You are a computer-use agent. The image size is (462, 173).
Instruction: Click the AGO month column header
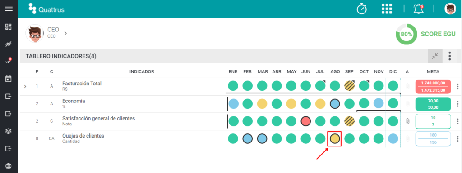coord(335,71)
